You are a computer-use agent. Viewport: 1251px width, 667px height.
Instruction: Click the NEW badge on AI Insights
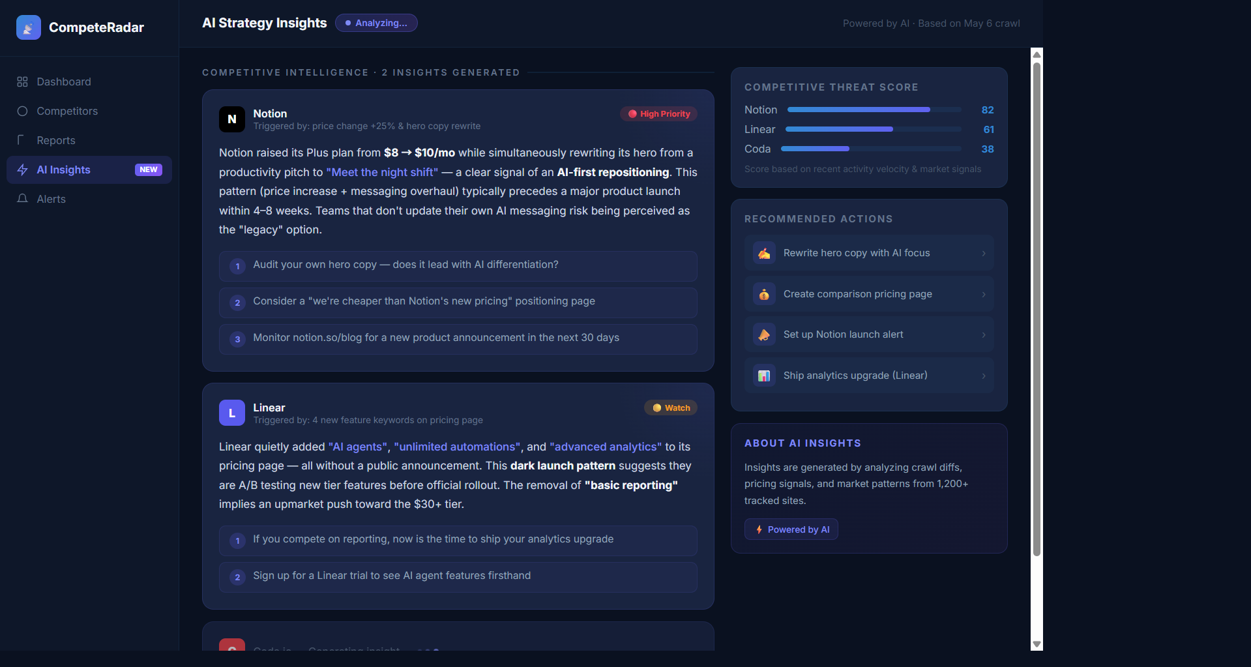click(x=149, y=170)
